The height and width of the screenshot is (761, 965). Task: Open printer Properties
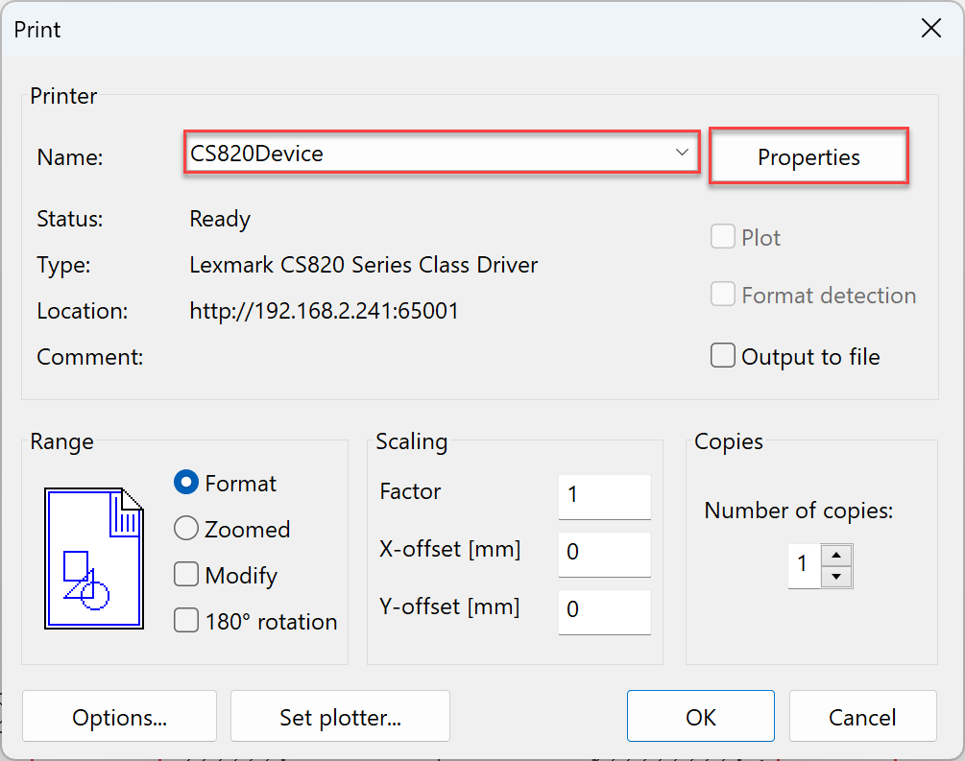(808, 157)
